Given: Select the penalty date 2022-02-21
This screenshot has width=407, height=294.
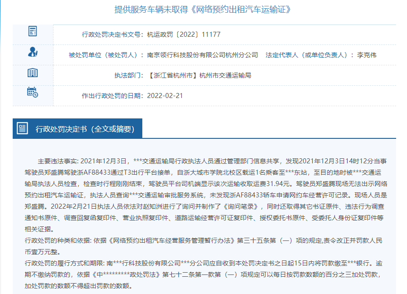Looking at the screenshot, I should pyautogui.click(x=165, y=96).
